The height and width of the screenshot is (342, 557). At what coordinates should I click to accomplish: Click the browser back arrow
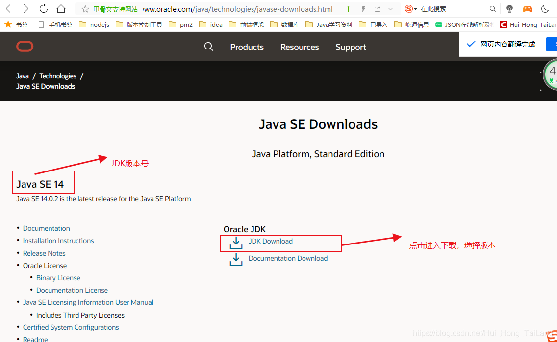pyautogui.click(x=9, y=8)
